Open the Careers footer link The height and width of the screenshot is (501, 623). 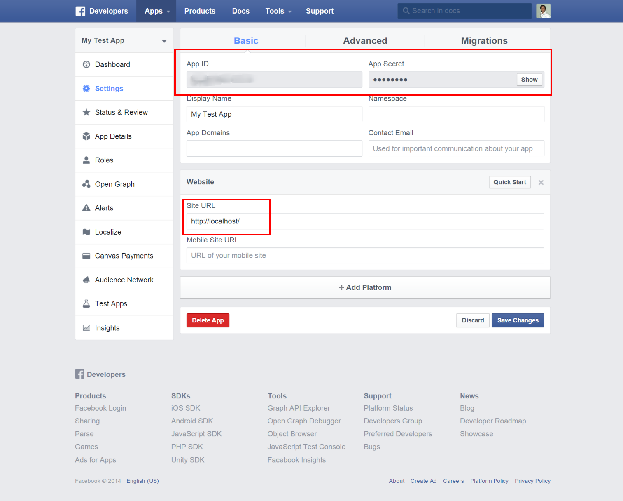(453, 481)
